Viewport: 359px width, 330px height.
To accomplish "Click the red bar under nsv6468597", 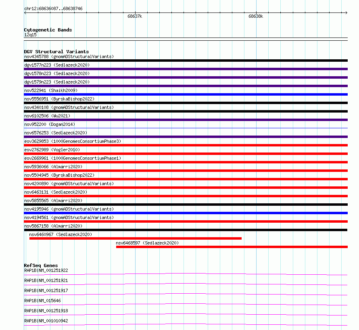I will pyautogui.click(x=232, y=247).
